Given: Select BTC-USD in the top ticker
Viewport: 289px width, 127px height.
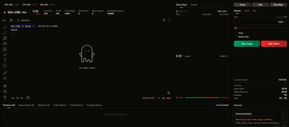Looking at the screenshot, I should (12, 5).
